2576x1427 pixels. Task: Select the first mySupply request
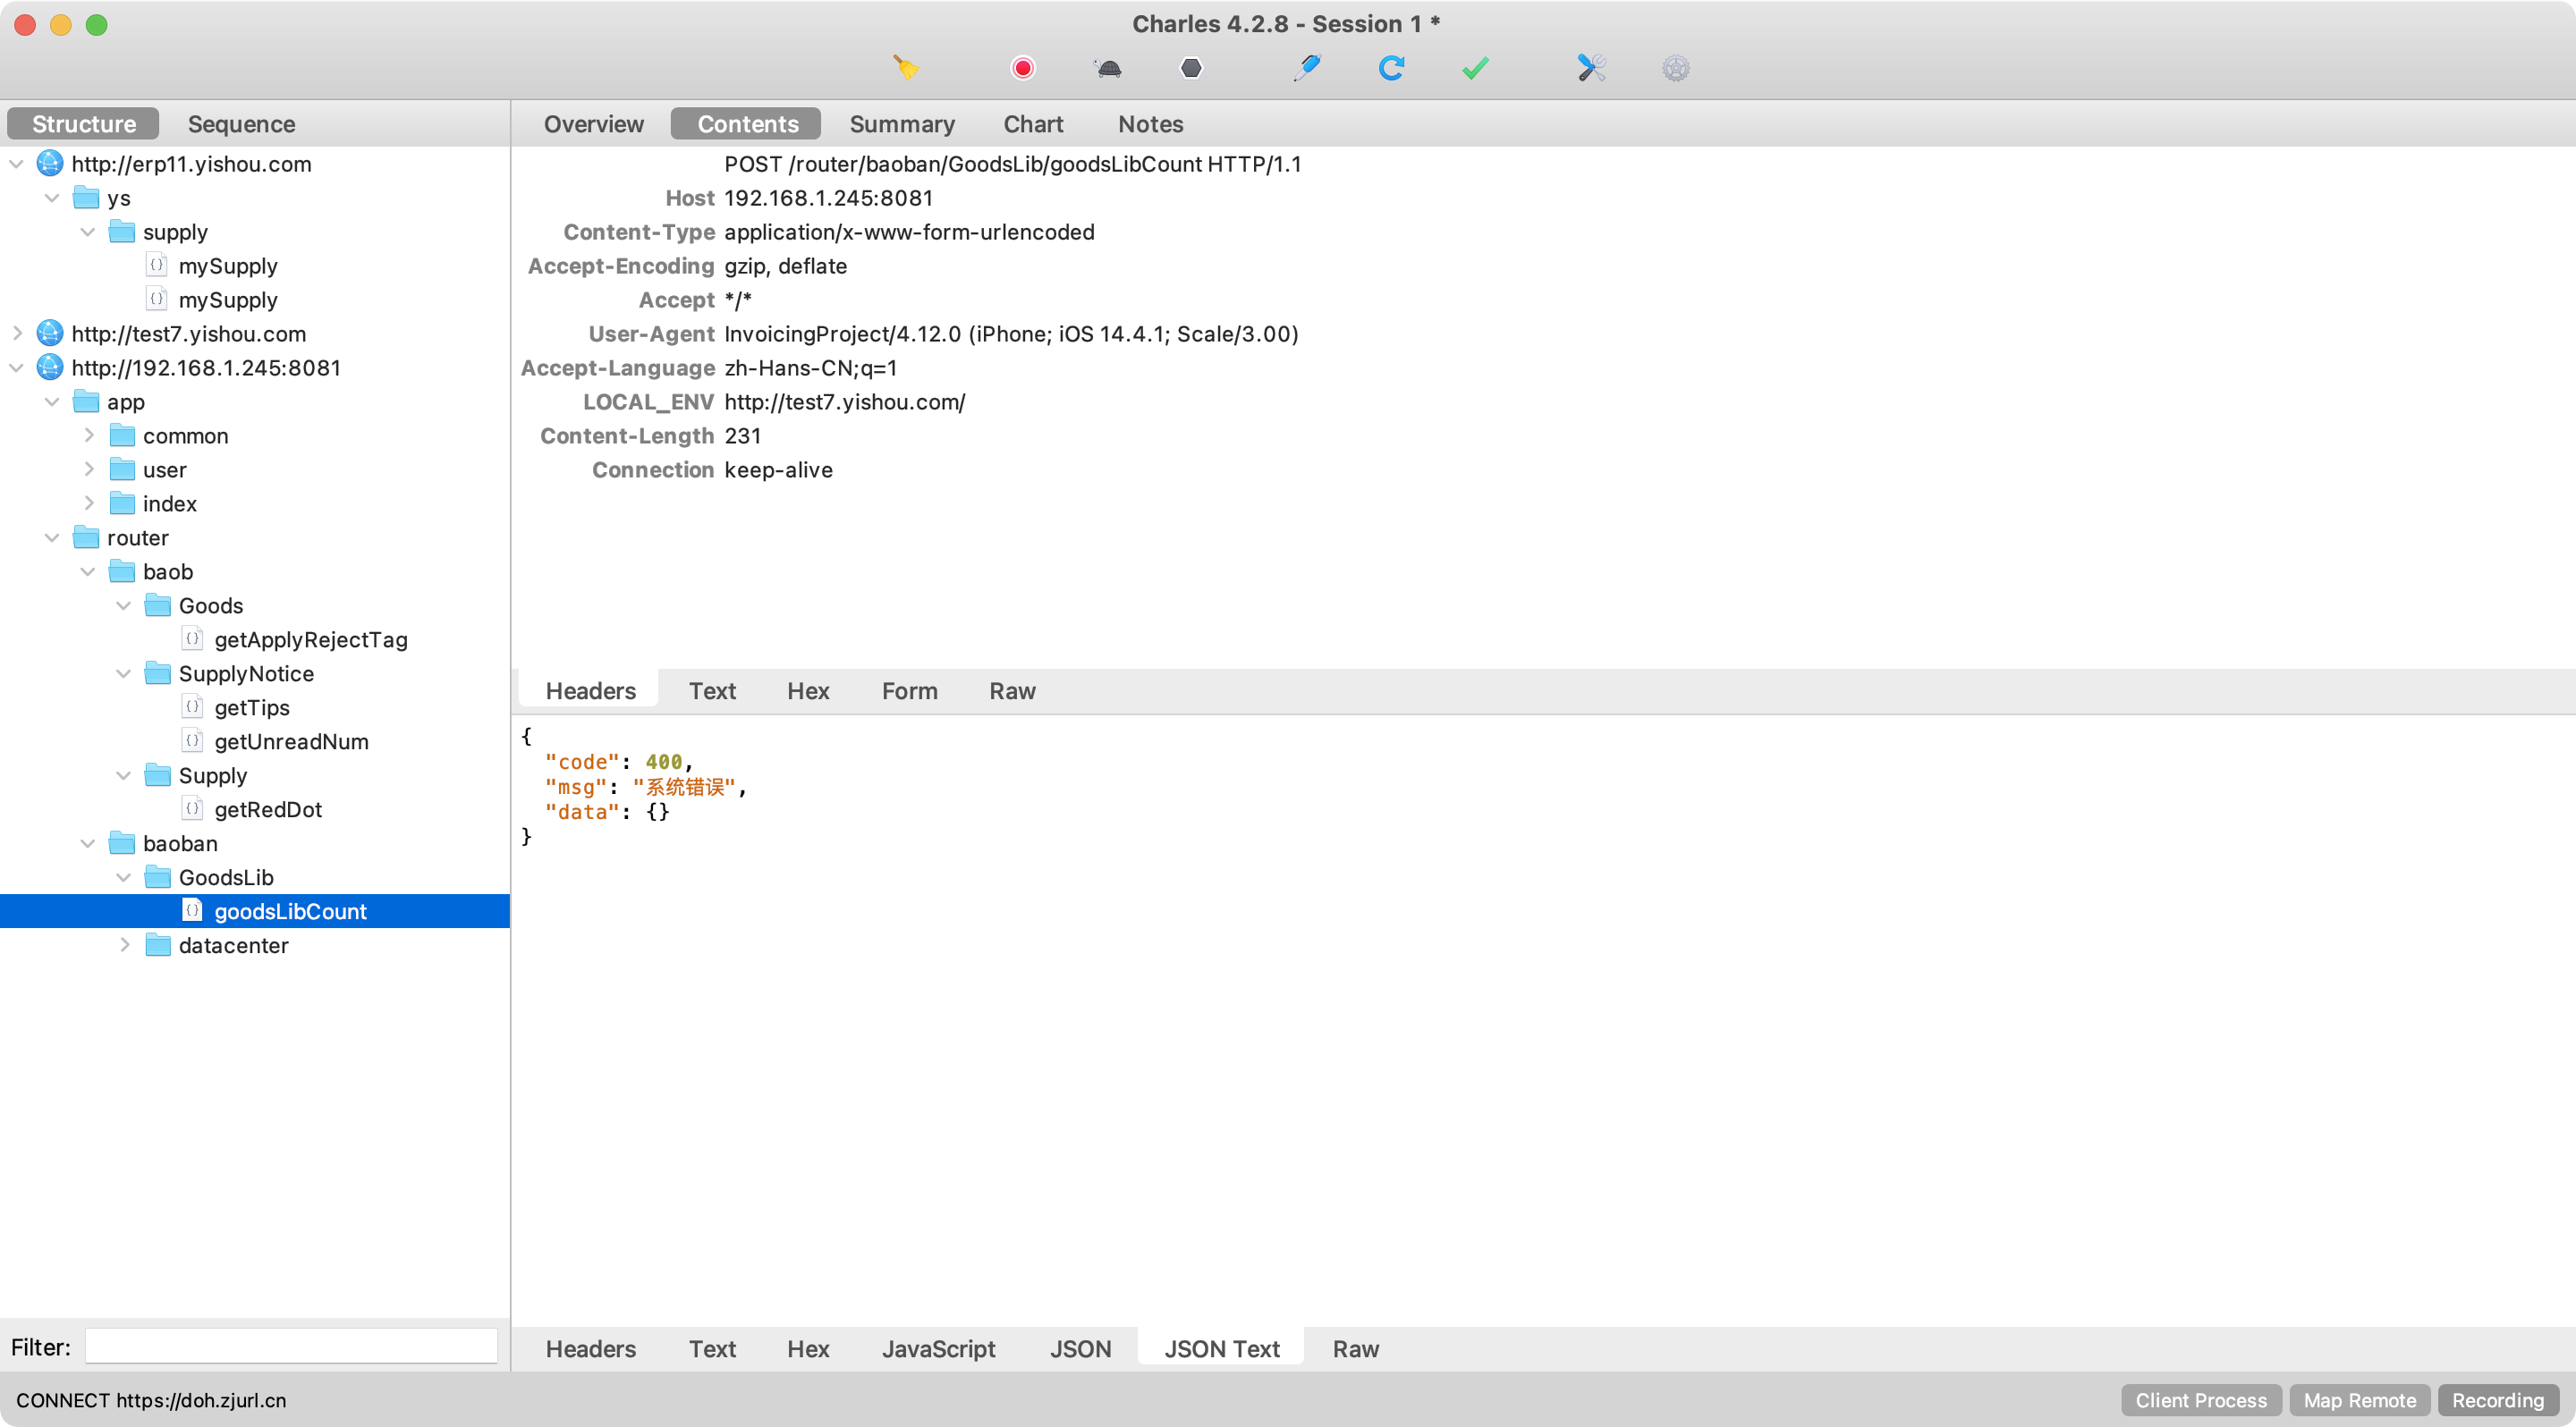227,266
